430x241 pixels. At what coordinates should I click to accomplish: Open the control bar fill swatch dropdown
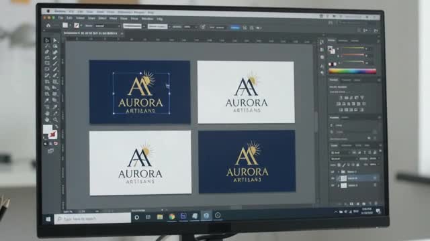pos(70,25)
